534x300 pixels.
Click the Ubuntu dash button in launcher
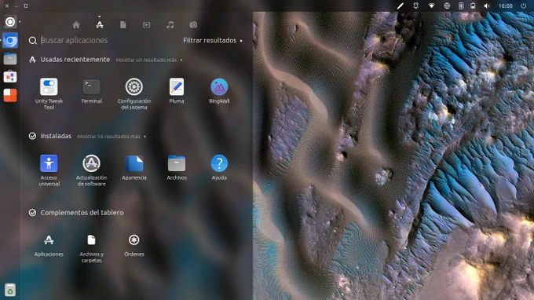point(10,22)
